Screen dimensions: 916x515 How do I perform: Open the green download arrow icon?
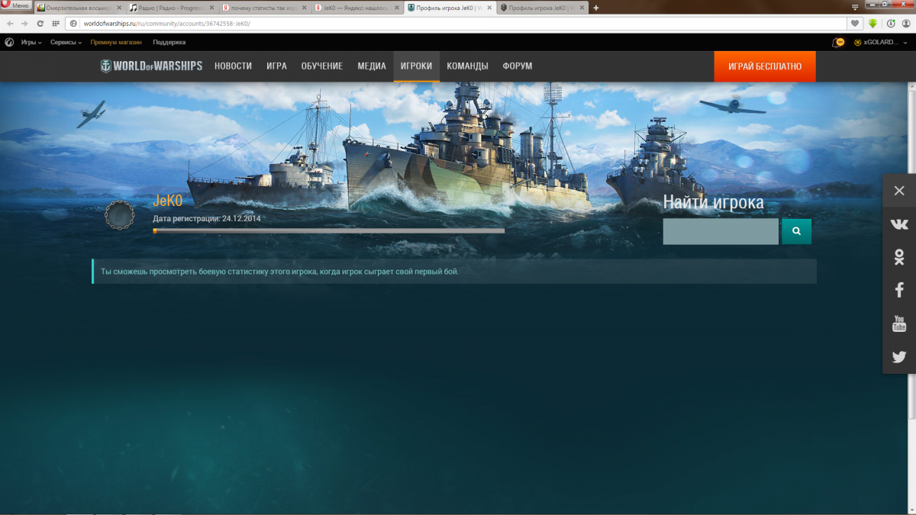click(872, 24)
